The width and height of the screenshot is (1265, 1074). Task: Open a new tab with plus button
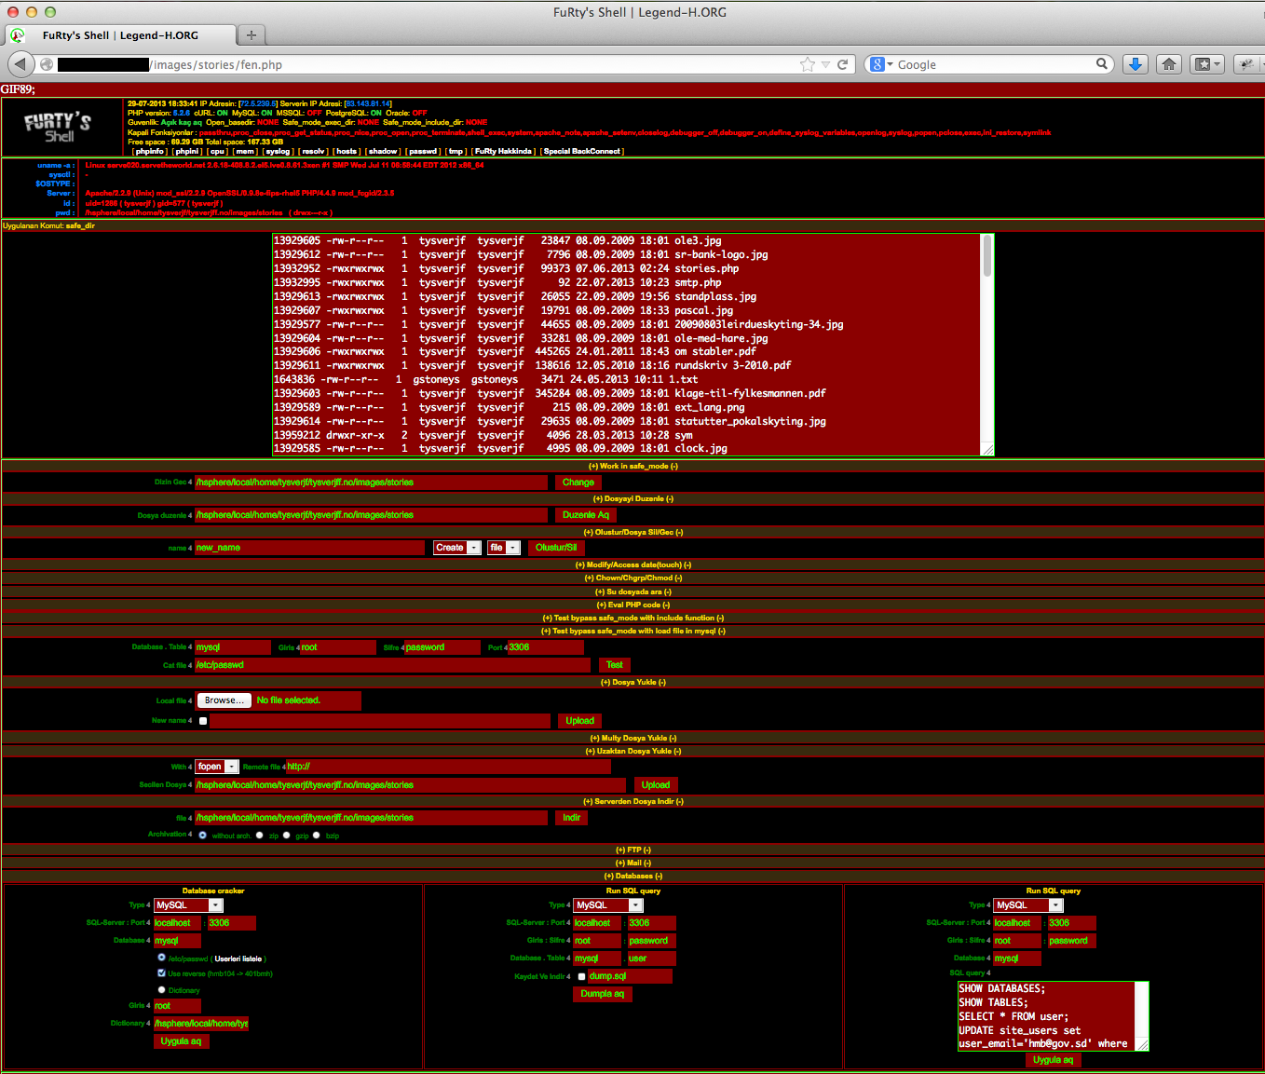click(x=251, y=34)
